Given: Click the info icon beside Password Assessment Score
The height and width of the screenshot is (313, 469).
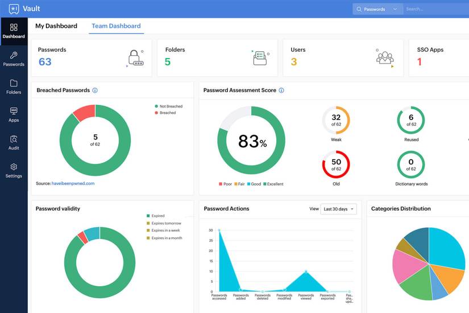Looking at the screenshot, I should (281, 90).
